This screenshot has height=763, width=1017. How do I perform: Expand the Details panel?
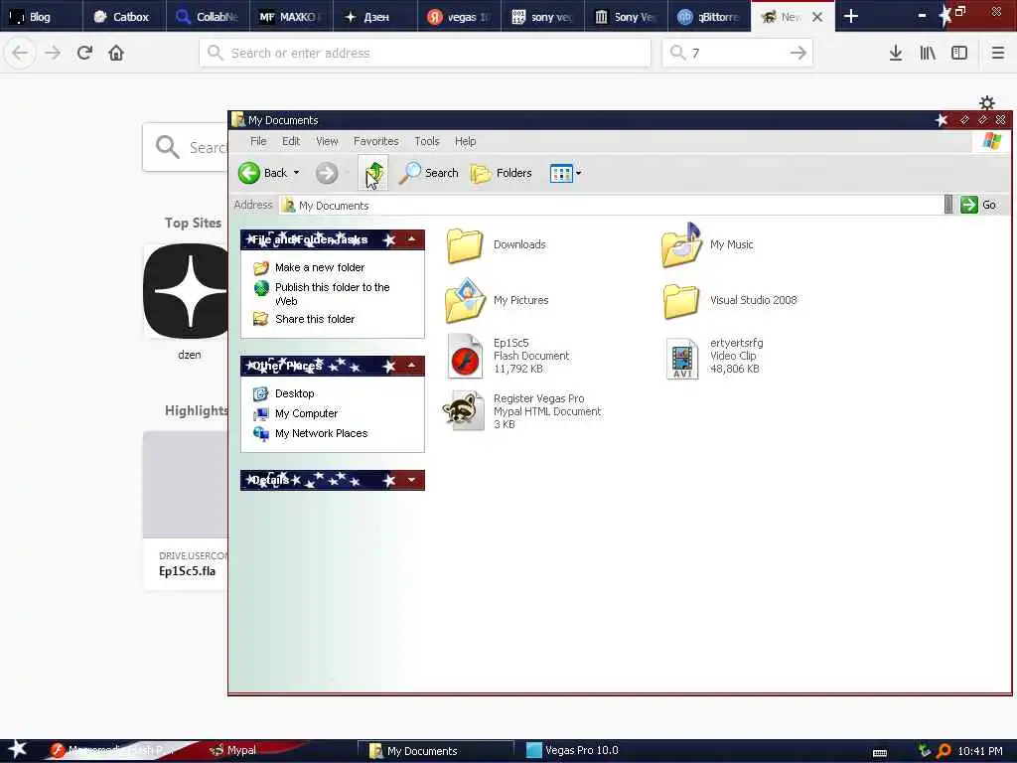411,480
